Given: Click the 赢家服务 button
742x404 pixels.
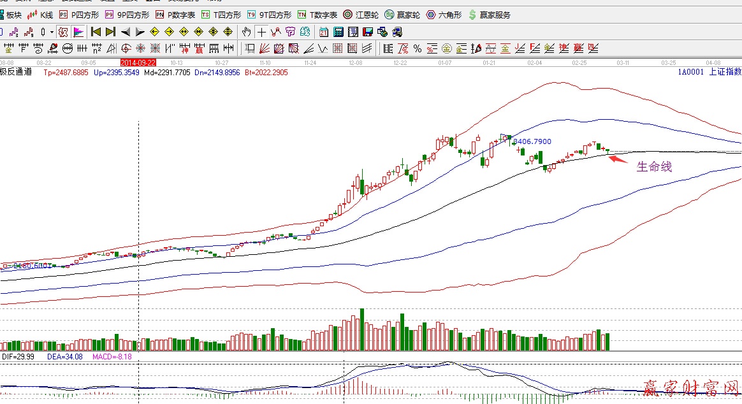Looking at the screenshot, I should click(x=490, y=14).
